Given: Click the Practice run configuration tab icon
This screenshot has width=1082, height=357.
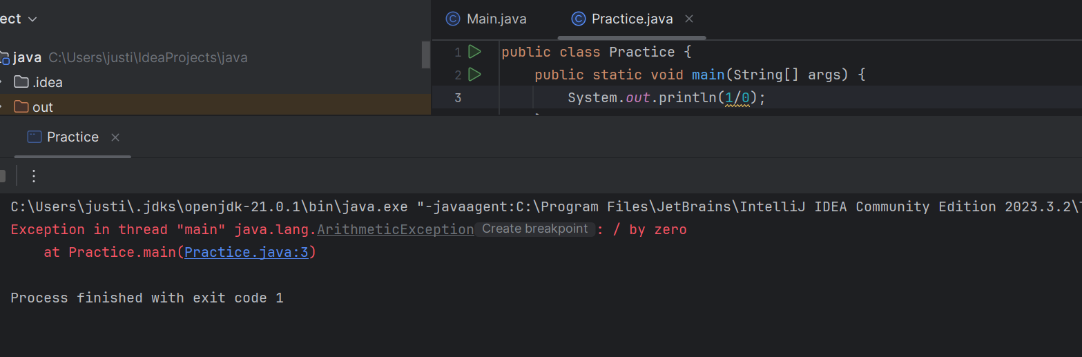Looking at the screenshot, I should tap(35, 137).
